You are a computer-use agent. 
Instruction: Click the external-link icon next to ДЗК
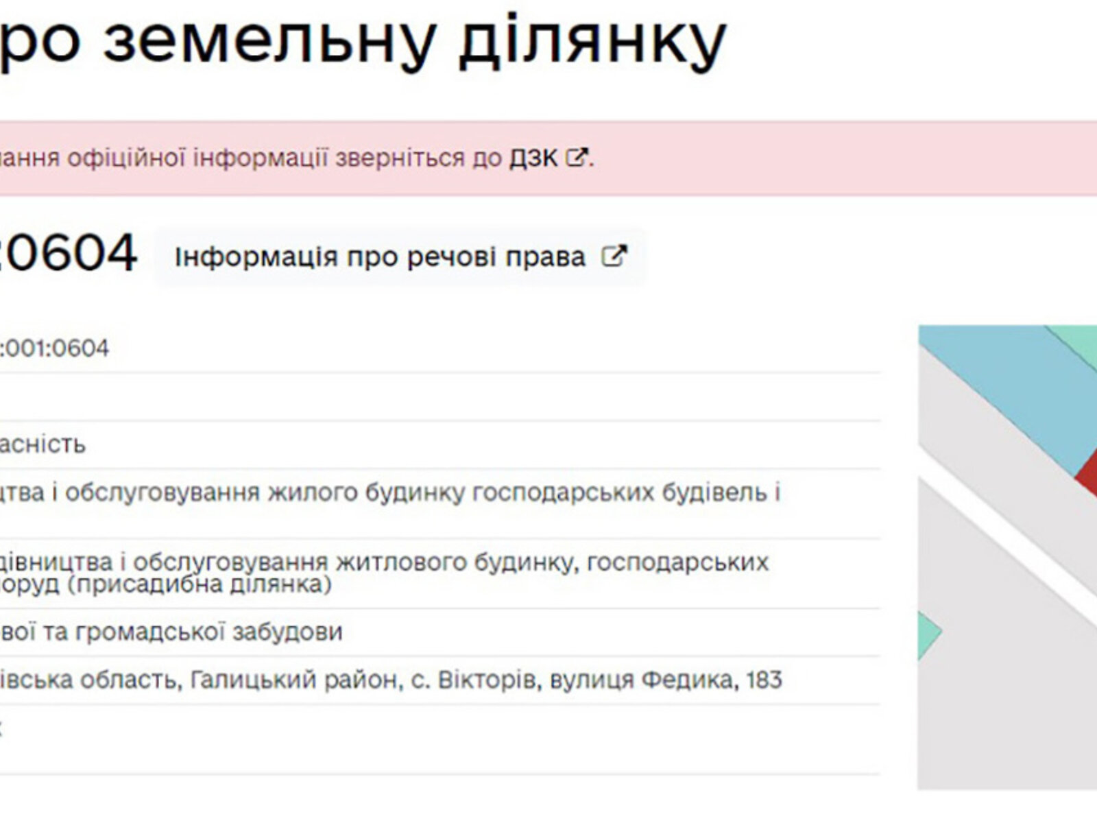click(577, 158)
